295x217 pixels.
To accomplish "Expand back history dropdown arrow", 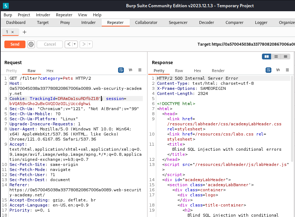I will (x=75, y=44).
